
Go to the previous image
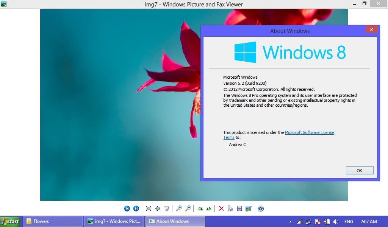coord(127,208)
